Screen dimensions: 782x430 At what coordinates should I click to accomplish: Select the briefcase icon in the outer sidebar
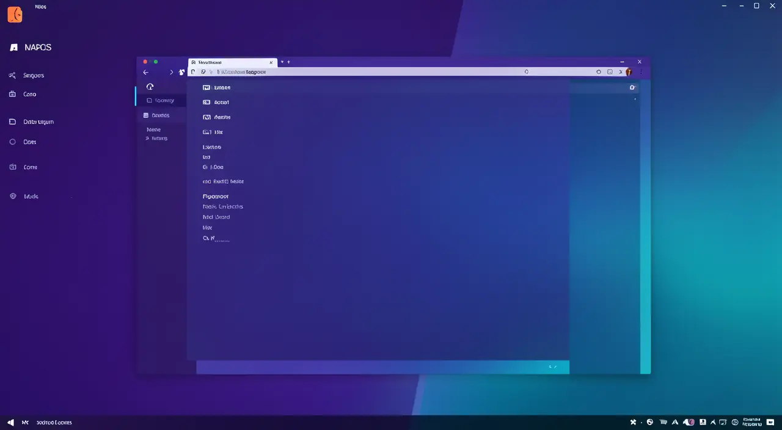point(12,94)
